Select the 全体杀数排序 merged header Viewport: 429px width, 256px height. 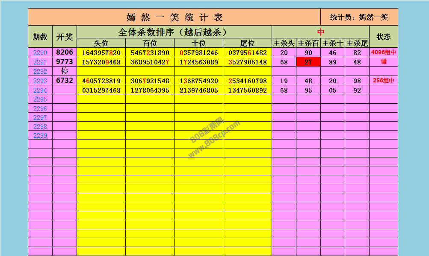coord(174,32)
